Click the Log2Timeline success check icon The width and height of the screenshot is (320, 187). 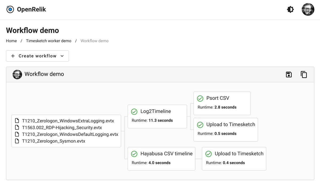pos(134,112)
